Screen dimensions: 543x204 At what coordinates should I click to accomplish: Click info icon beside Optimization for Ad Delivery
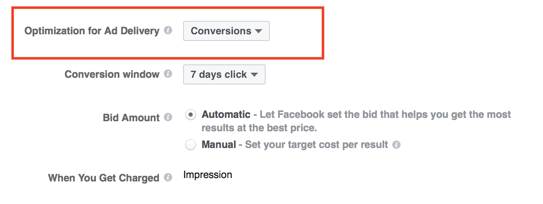pos(168,31)
